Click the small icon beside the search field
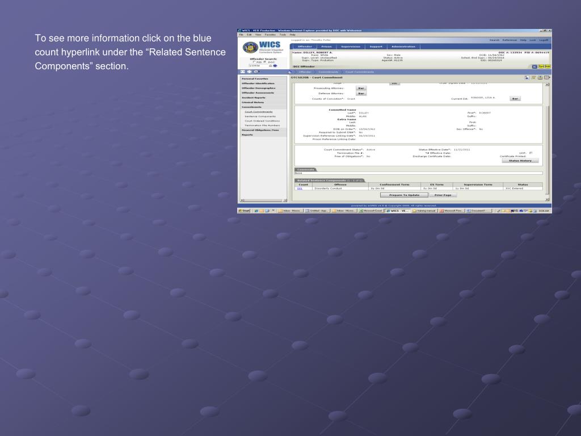Image resolution: width=581 pixels, height=436 pixels. pos(270,66)
